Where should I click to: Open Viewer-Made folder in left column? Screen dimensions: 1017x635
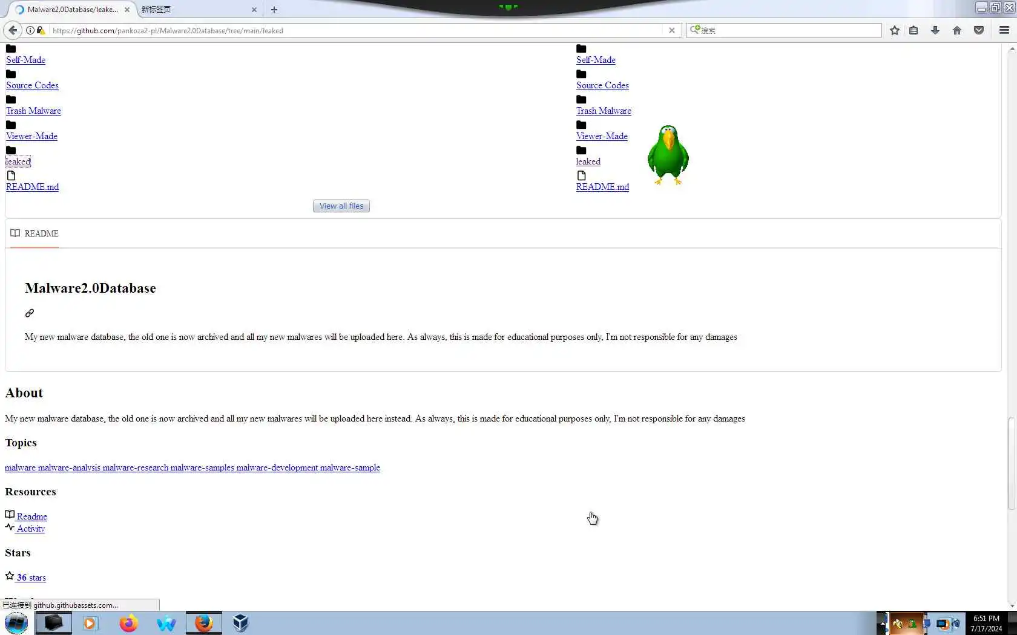[x=31, y=136]
